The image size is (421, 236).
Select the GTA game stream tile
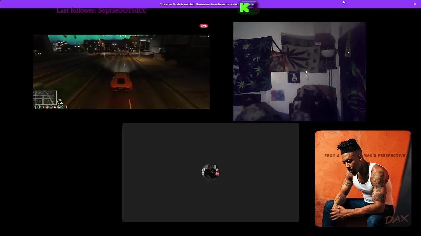pos(121,72)
